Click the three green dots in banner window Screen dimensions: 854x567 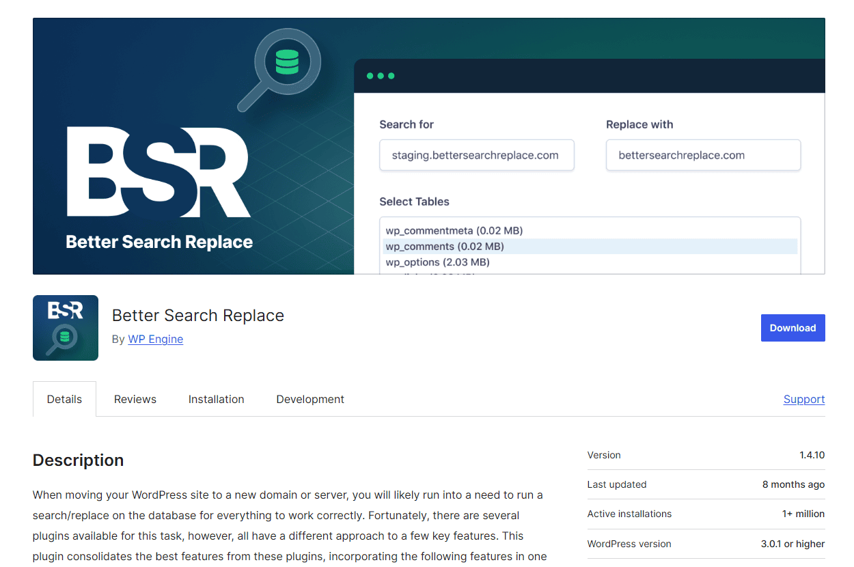click(381, 76)
